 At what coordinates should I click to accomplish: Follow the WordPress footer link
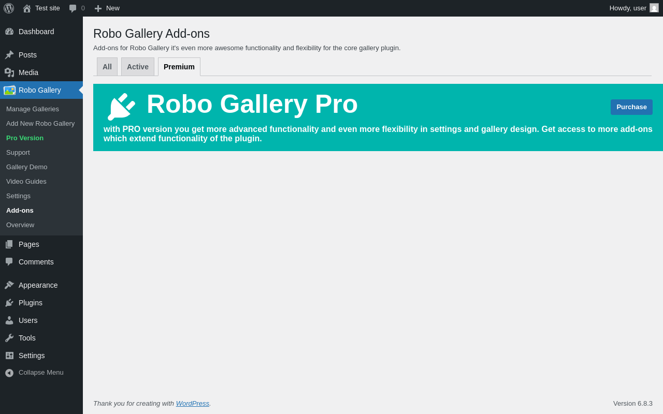193,403
